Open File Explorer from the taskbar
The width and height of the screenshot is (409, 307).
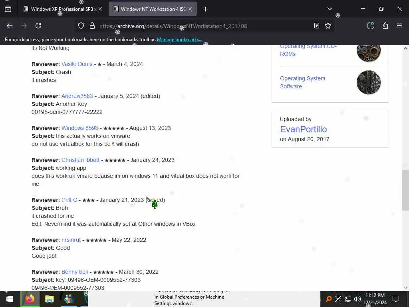49,299
